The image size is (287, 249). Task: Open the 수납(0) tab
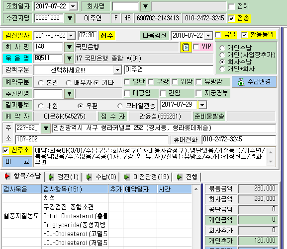(x=101, y=177)
